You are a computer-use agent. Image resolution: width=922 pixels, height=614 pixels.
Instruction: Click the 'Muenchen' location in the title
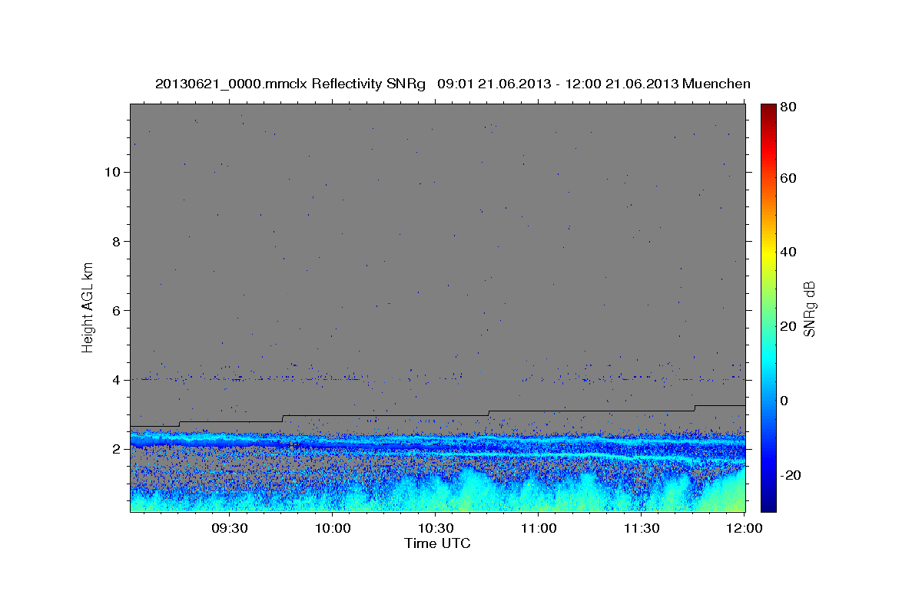click(716, 84)
